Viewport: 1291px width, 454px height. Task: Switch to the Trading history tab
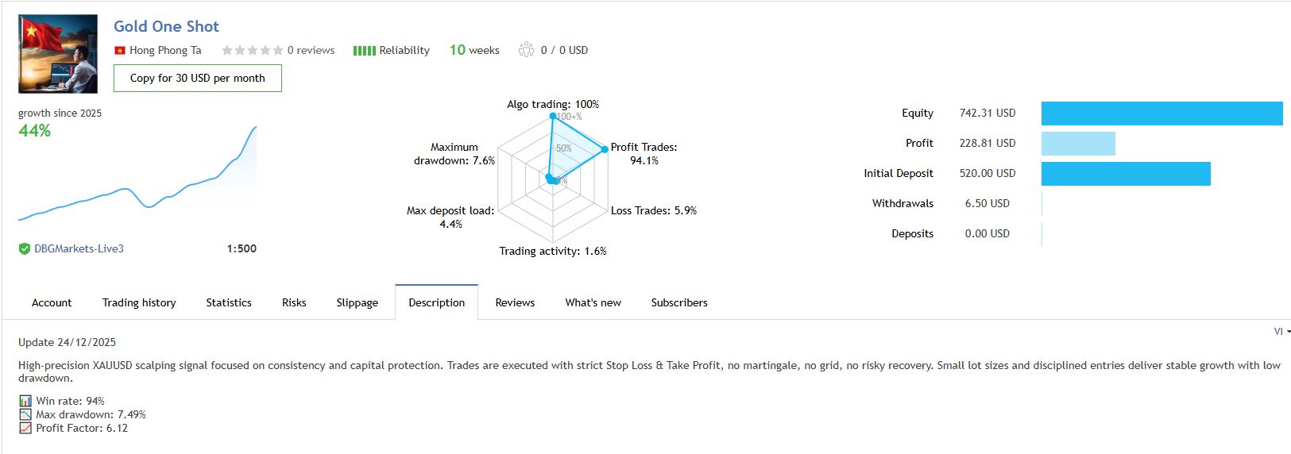pyautogui.click(x=139, y=303)
